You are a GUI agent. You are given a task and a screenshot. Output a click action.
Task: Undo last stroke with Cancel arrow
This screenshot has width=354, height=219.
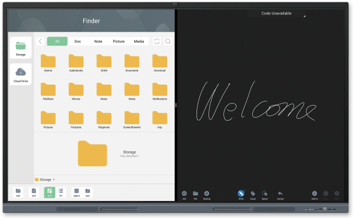(280, 195)
